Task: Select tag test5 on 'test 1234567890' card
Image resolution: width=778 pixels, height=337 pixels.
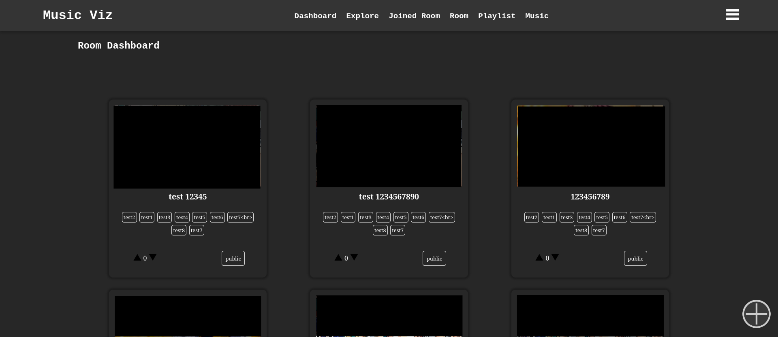Action: coord(401,217)
